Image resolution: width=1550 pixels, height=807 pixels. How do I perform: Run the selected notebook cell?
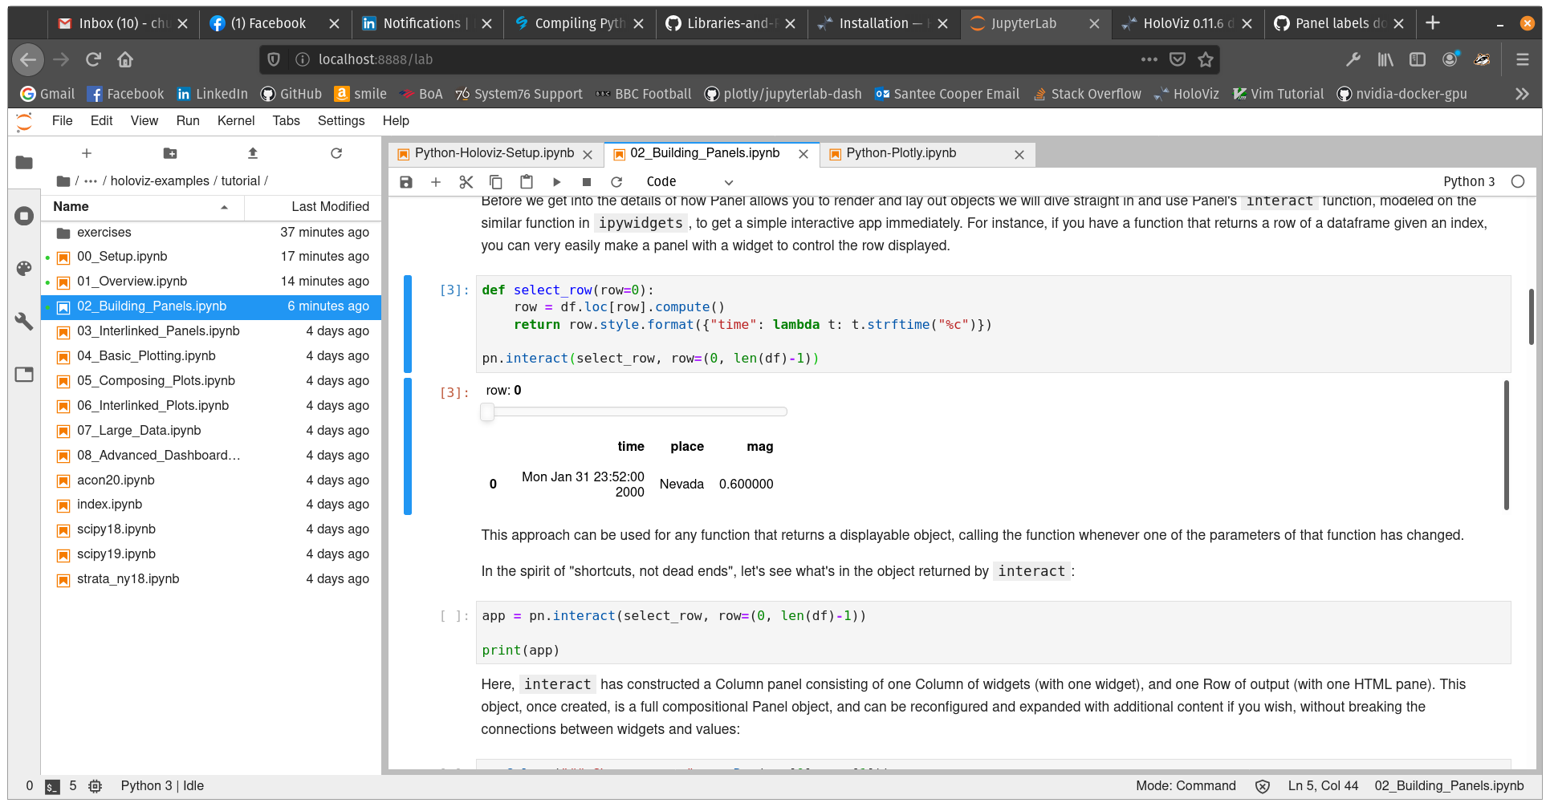[x=556, y=182]
